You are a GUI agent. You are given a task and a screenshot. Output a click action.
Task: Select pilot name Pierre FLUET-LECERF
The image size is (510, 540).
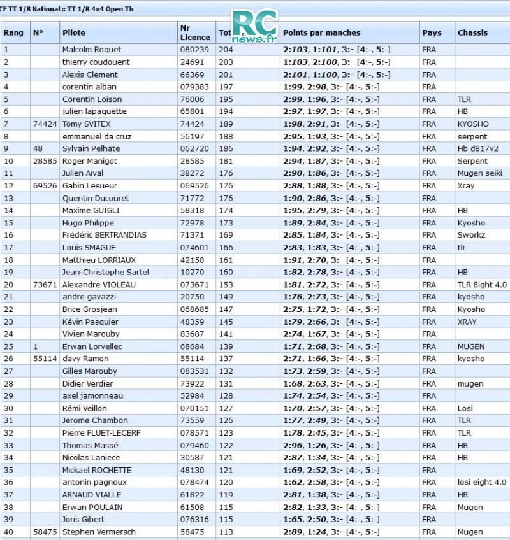point(101,433)
